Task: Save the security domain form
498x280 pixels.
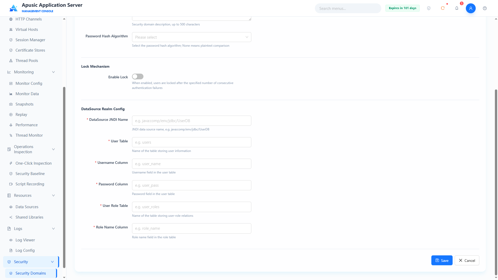Action: (442, 260)
